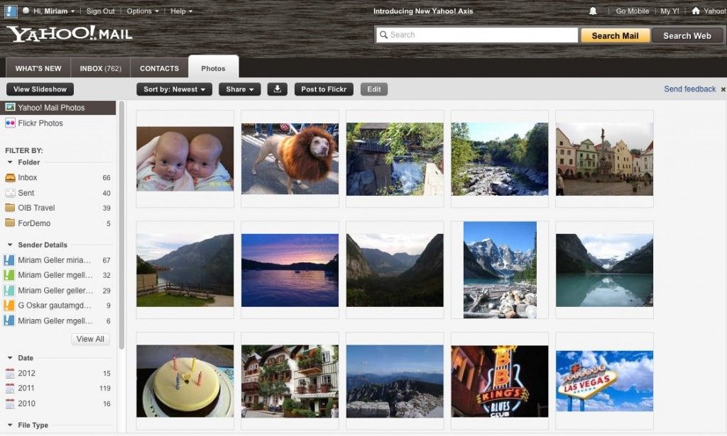Image resolution: width=727 pixels, height=436 pixels.
Task: Collapse the Date filter section
Action: coord(10,359)
